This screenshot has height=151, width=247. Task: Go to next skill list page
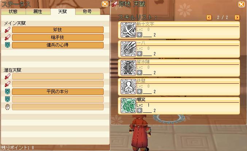(237, 17)
